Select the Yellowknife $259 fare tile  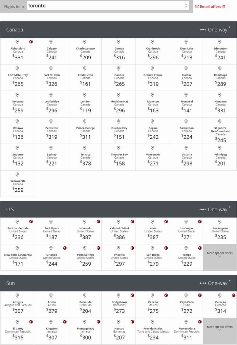17,186
